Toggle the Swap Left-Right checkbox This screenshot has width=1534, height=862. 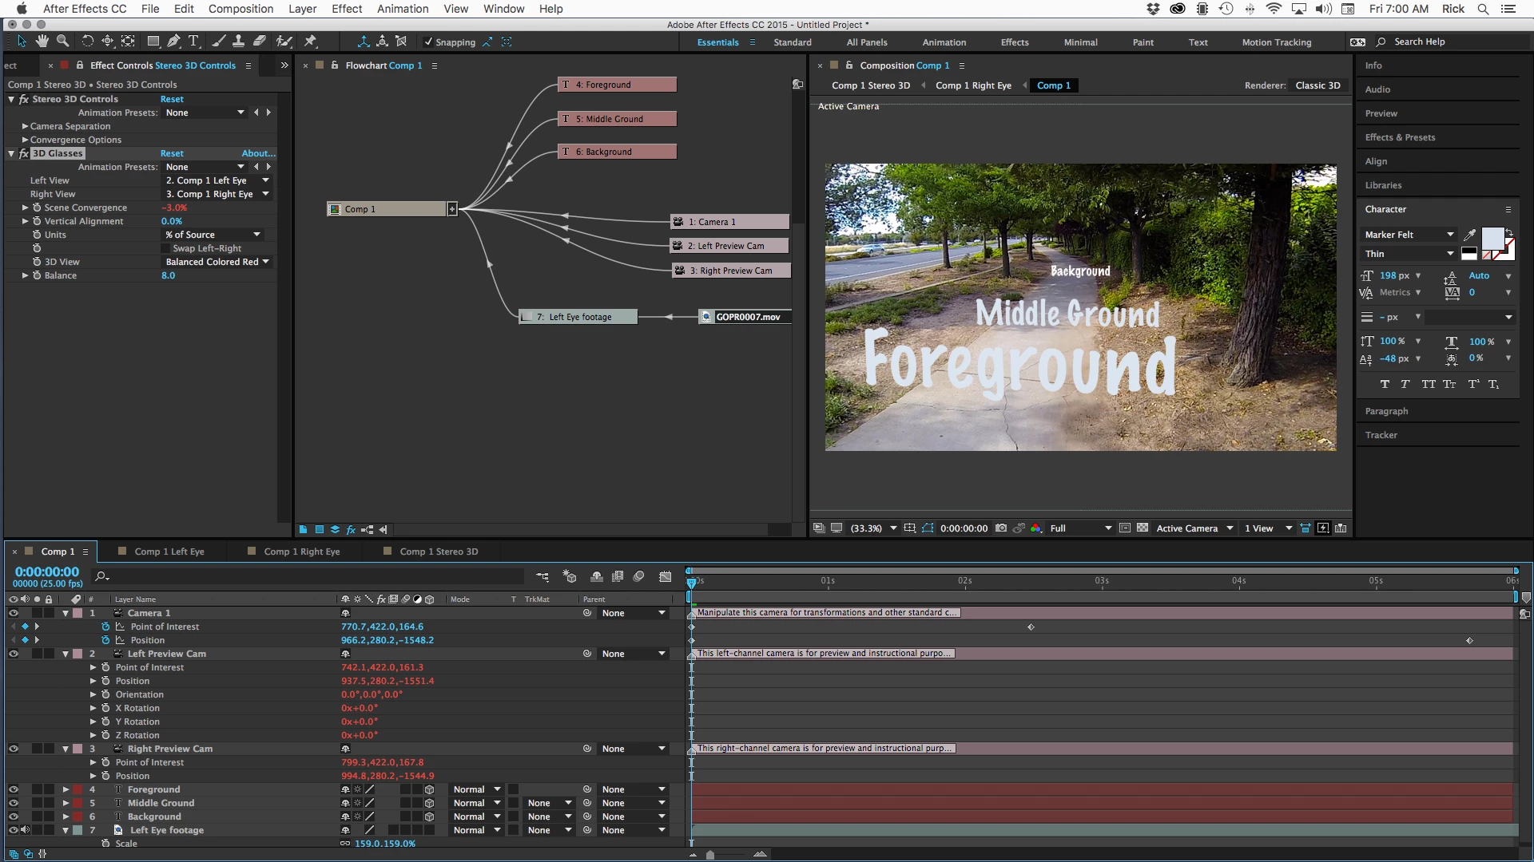[x=166, y=248]
